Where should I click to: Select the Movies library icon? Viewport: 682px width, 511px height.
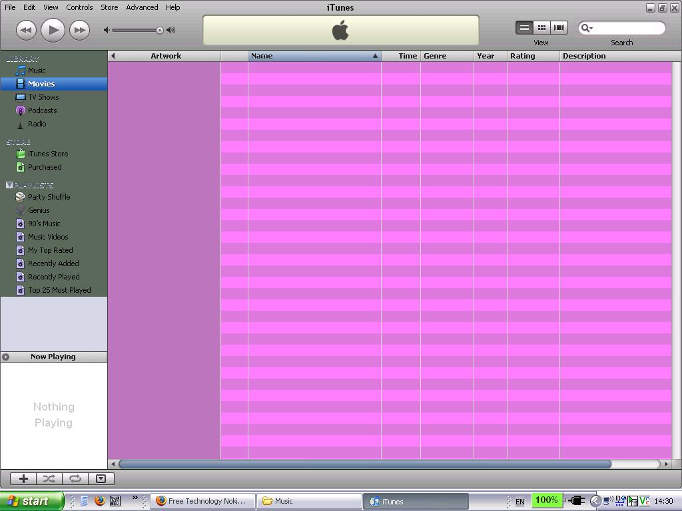[x=21, y=83]
